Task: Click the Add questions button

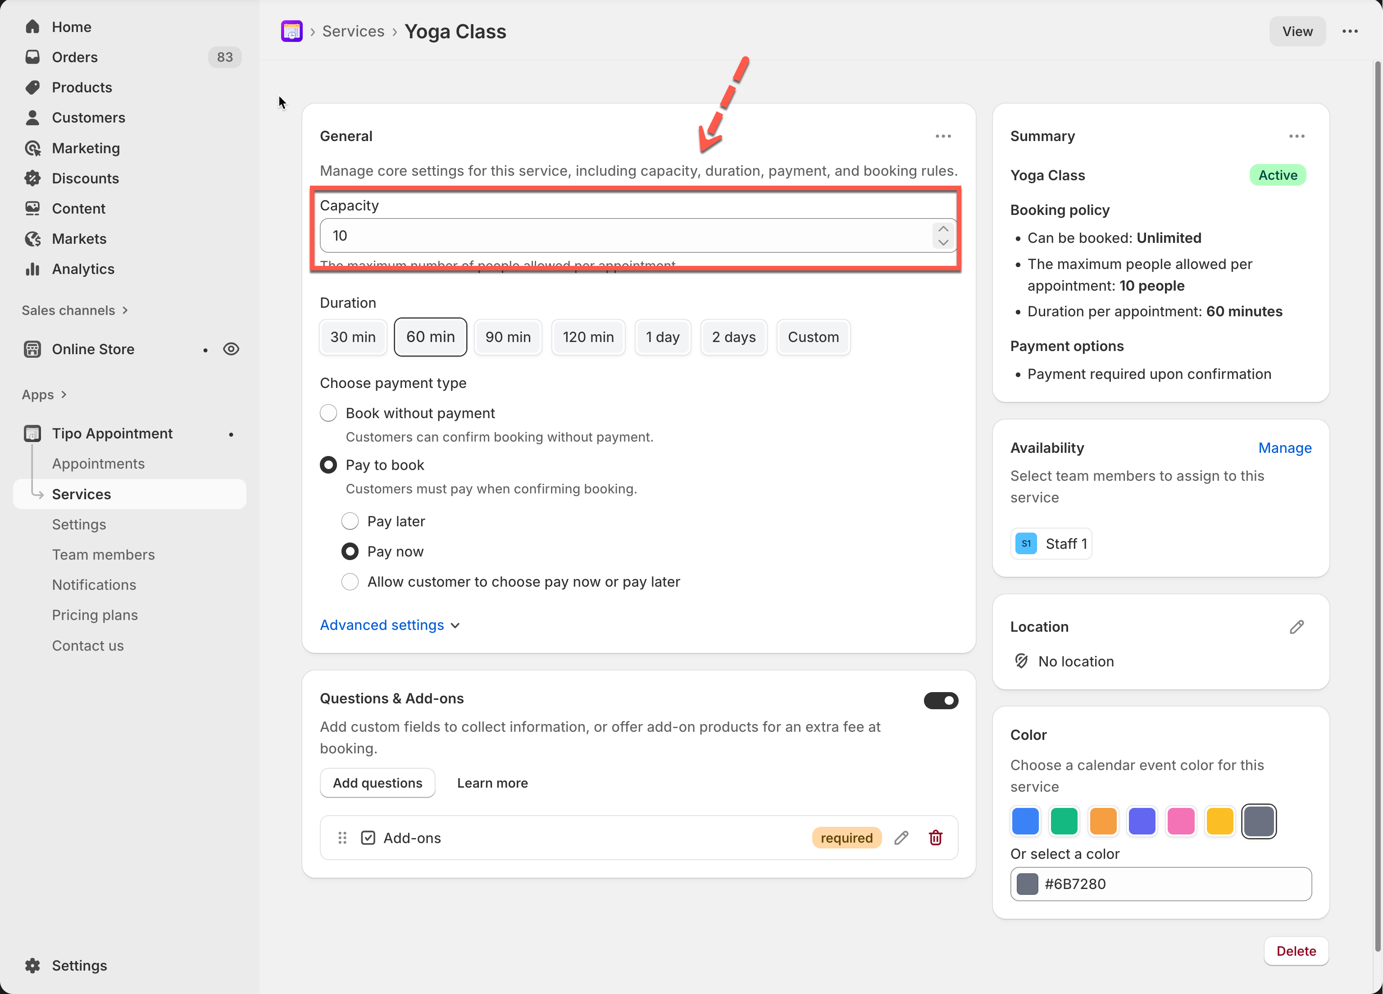Action: 377,782
